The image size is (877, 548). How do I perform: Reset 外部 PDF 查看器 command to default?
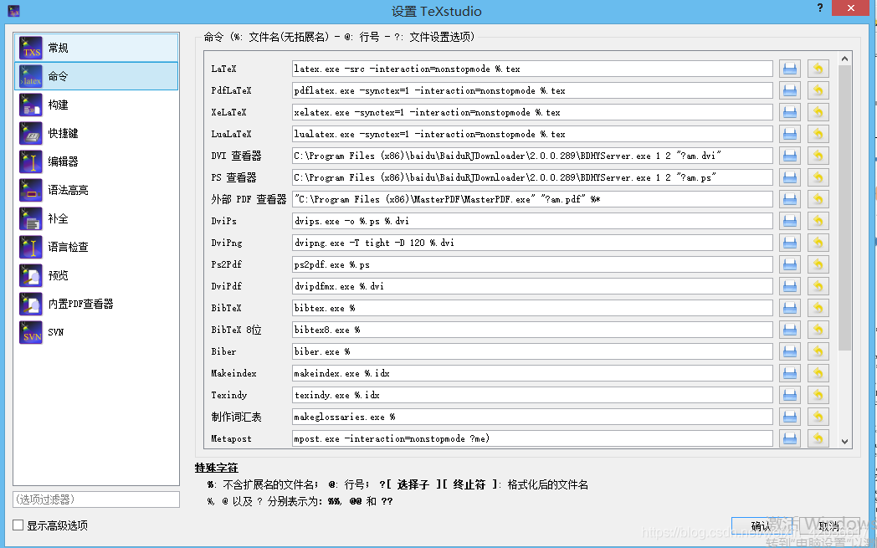pos(818,199)
